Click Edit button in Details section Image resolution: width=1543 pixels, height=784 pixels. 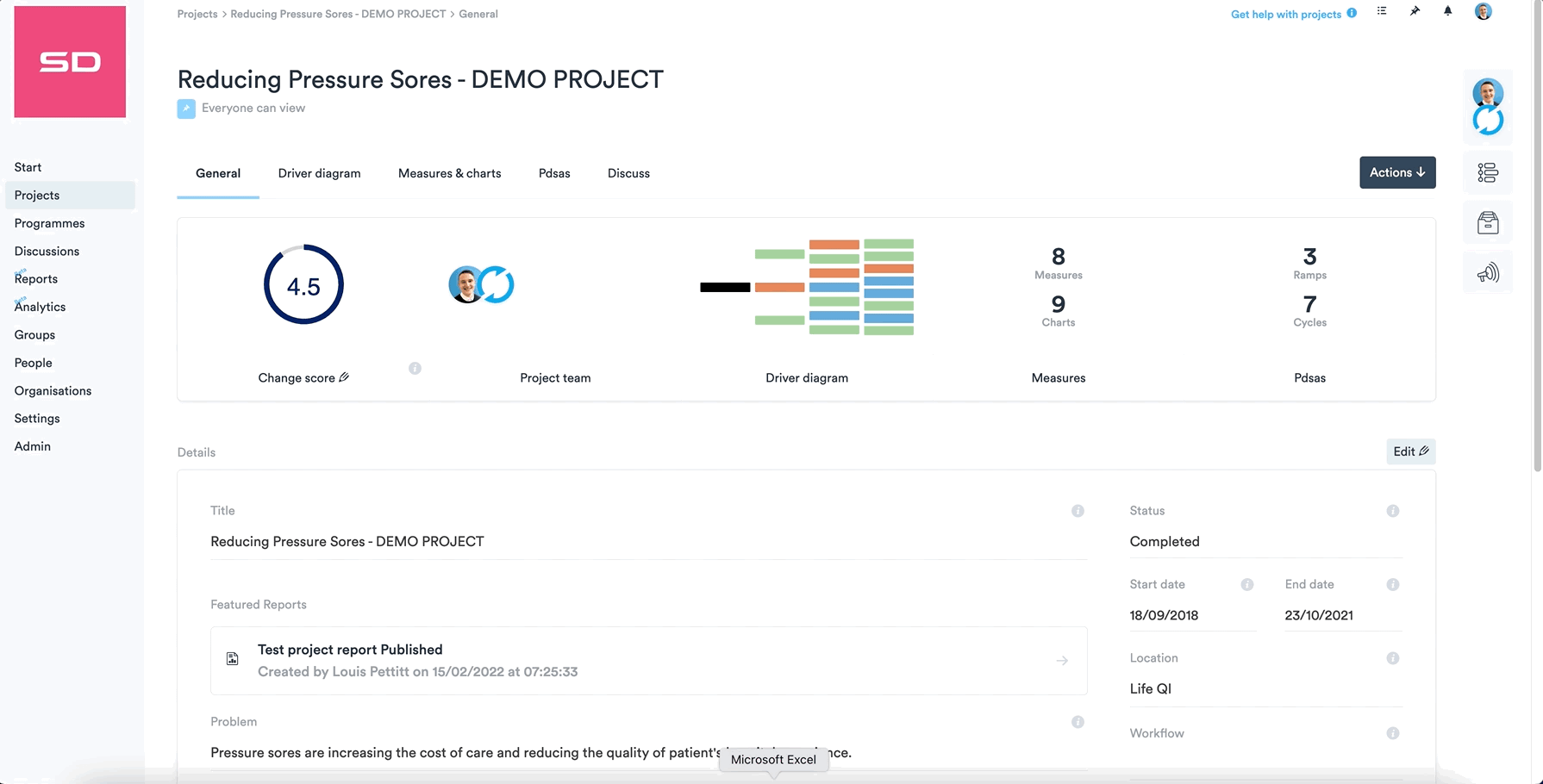point(1410,451)
